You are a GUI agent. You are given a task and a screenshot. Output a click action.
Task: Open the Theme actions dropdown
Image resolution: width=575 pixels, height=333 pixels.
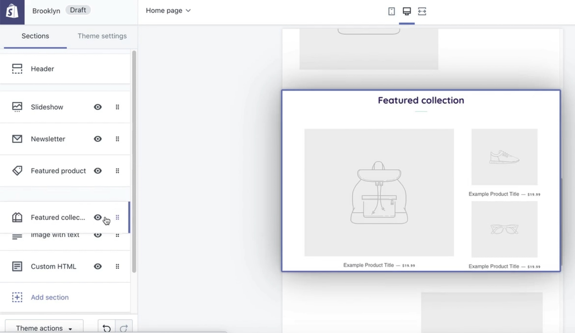pyautogui.click(x=44, y=328)
